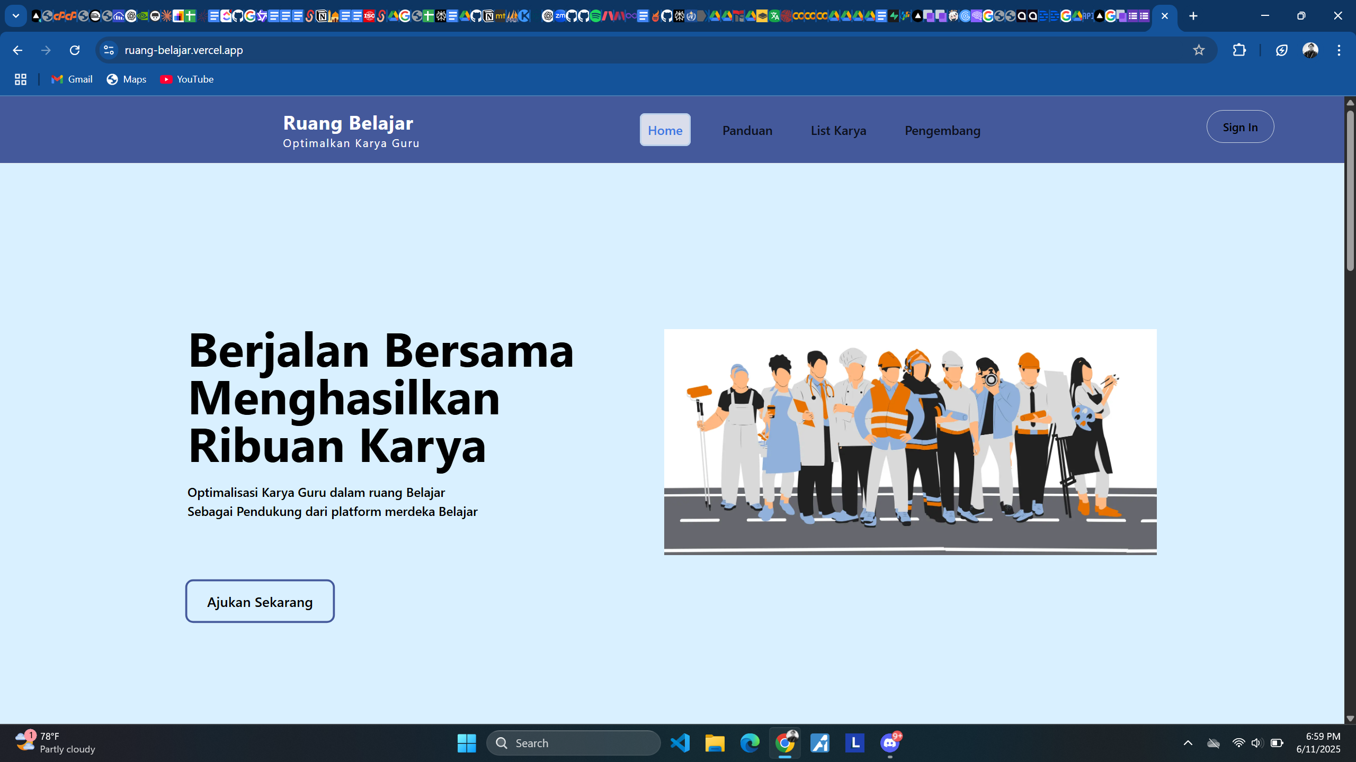This screenshot has width=1356, height=762.
Task: Click the page vertical scrollbar thumb
Action: point(1350,190)
